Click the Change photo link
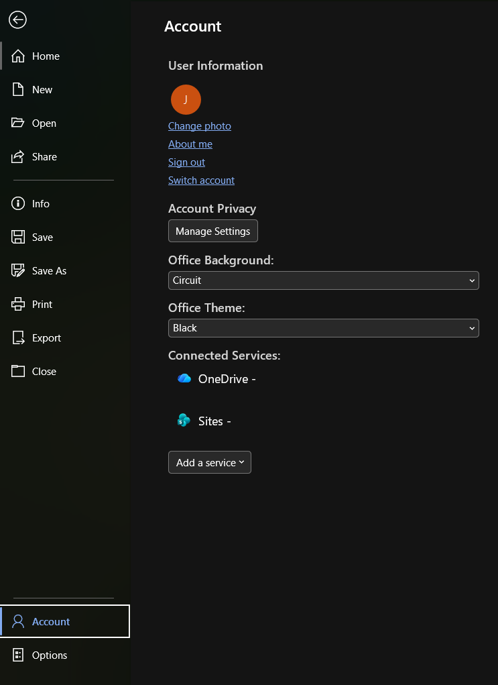498x685 pixels. 200,126
